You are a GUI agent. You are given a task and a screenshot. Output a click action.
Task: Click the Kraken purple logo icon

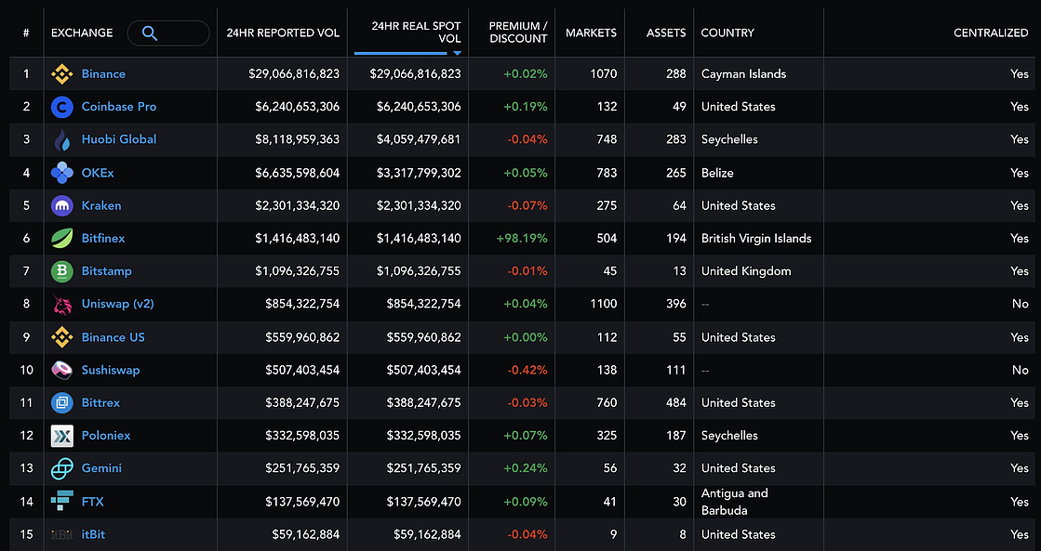point(62,205)
